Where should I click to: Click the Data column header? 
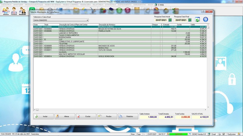pyautogui.click(x=39, y=25)
